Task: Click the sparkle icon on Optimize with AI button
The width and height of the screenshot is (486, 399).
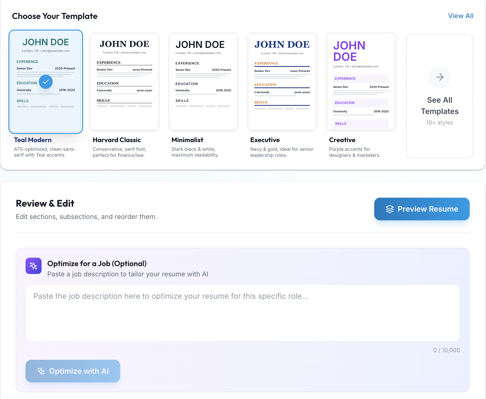Action: (x=41, y=371)
